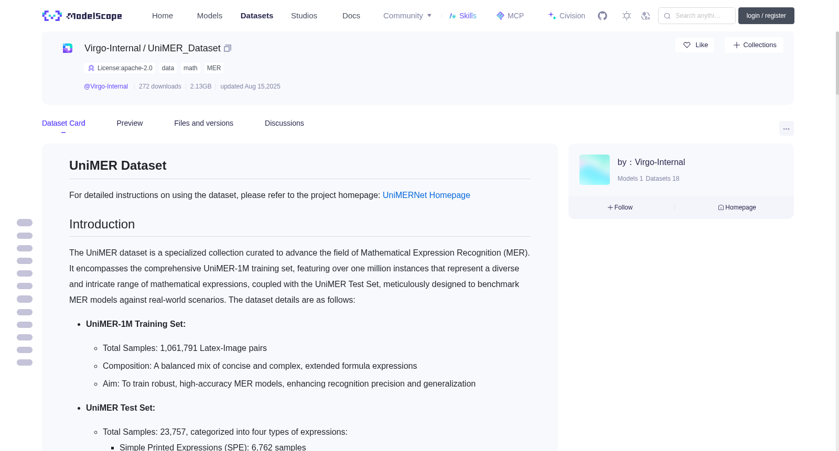The width and height of the screenshot is (839, 451).
Task: Open the GitHub repository icon
Action: pyautogui.click(x=603, y=16)
